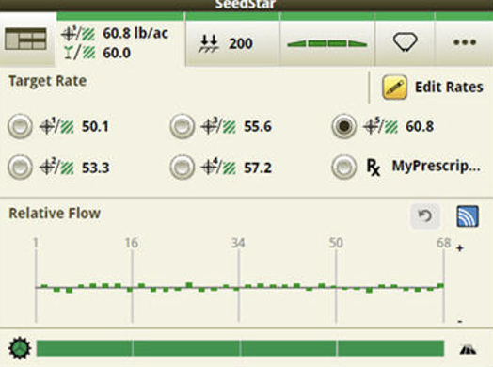Click the undo reset arrow icon
The width and height of the screenshot is (493, 367).
point(424,216)
